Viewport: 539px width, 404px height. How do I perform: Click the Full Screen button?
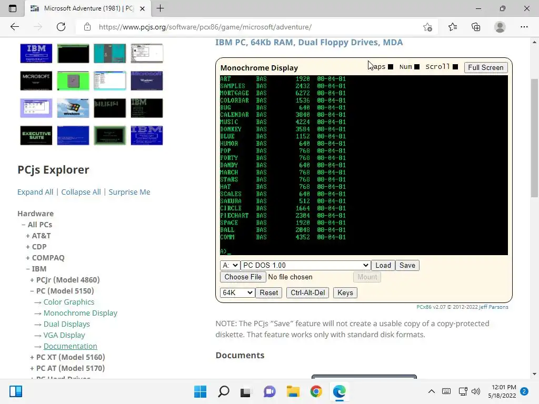(x=486, y=67)
